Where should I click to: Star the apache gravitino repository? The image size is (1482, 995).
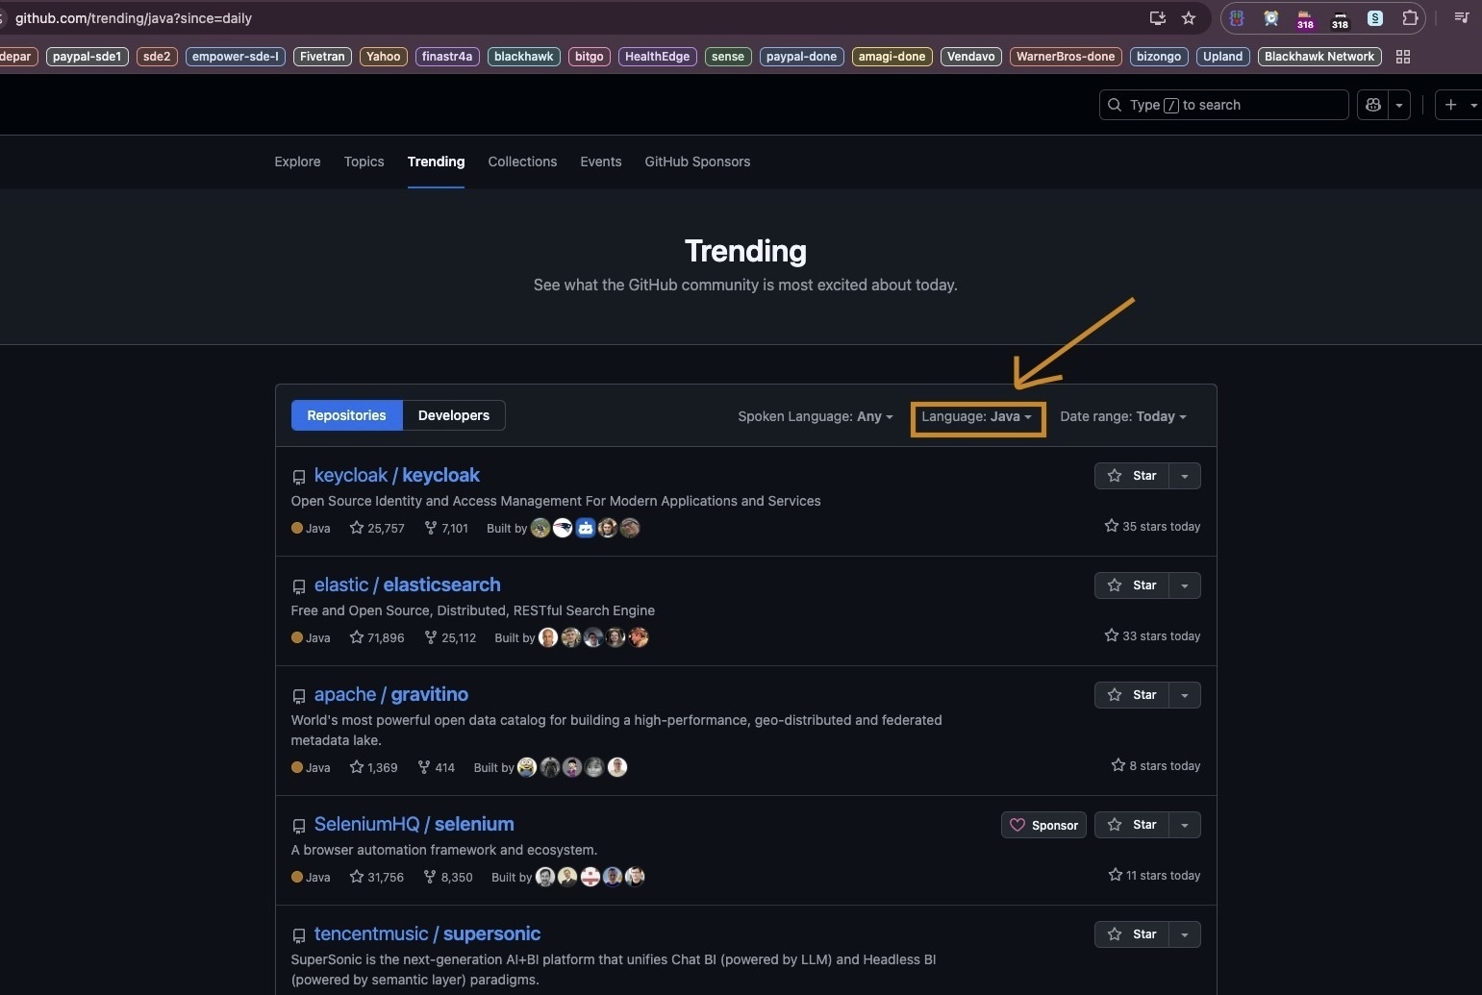coord(1132,695)
